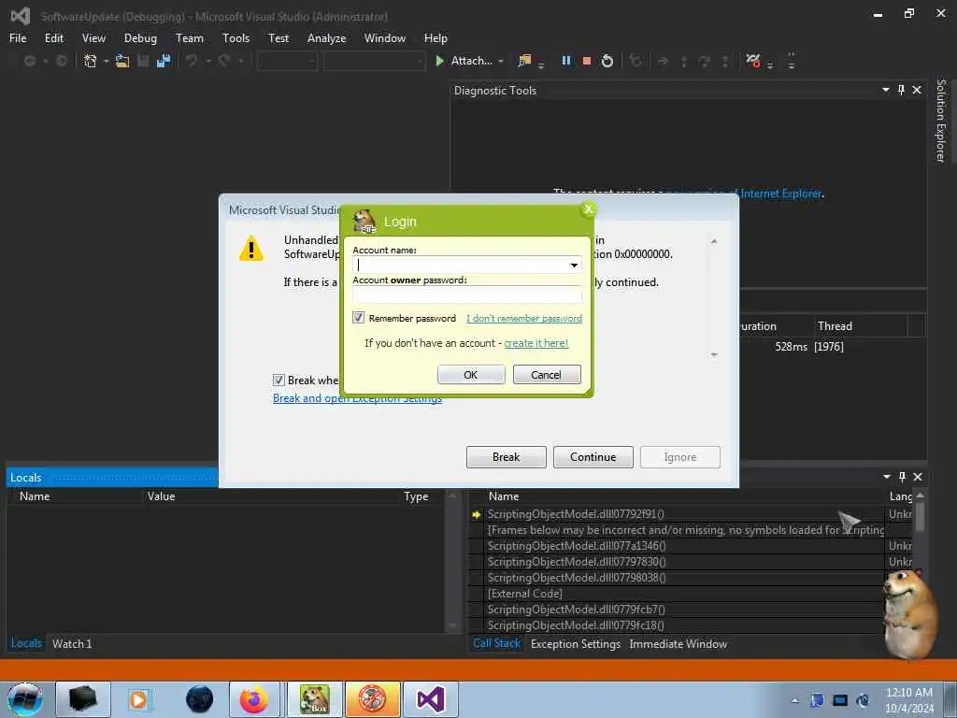Click the Navigate Backward toolbar icon
The width and height of the screenshot is (957, 718).
point(29,61)
